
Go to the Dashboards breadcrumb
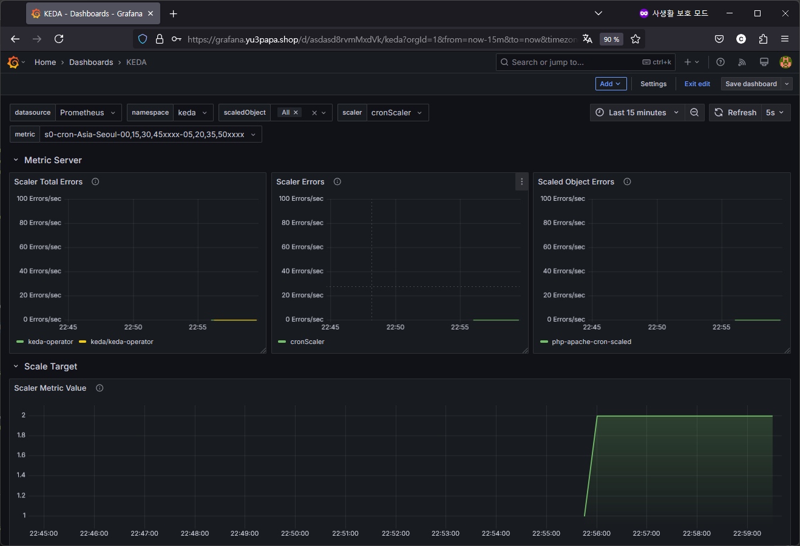91,62
